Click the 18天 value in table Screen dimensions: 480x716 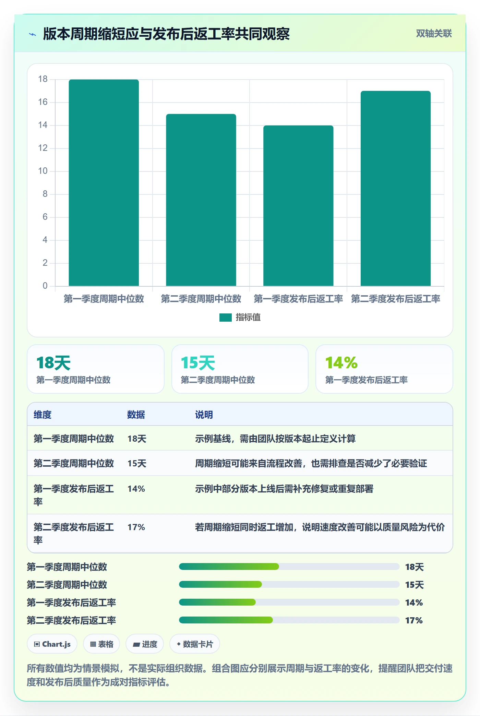click(137, 439)
